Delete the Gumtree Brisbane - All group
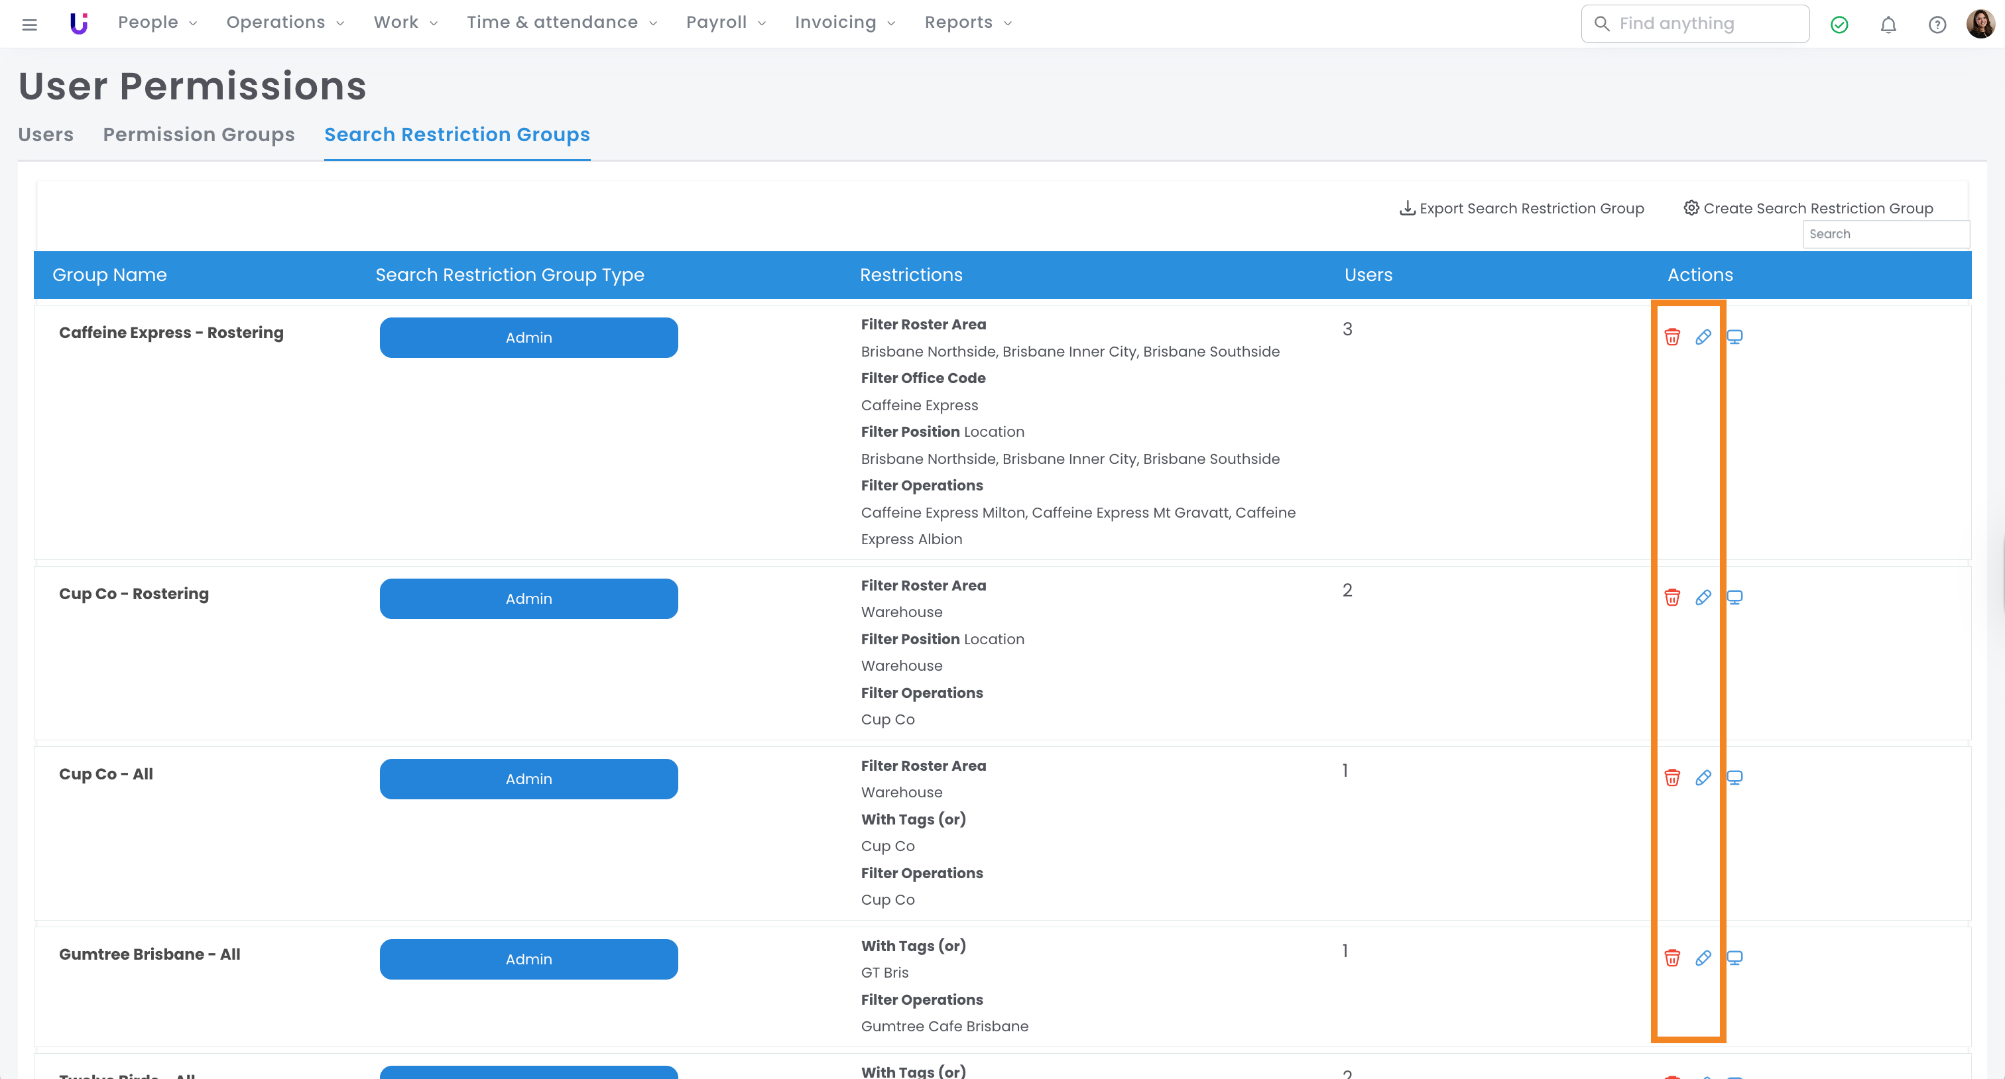 pos(1672,958)
